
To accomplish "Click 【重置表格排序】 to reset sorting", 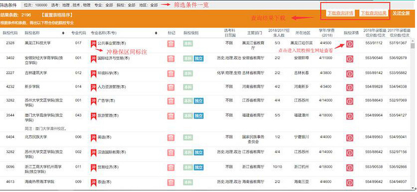I will [57, 15].
